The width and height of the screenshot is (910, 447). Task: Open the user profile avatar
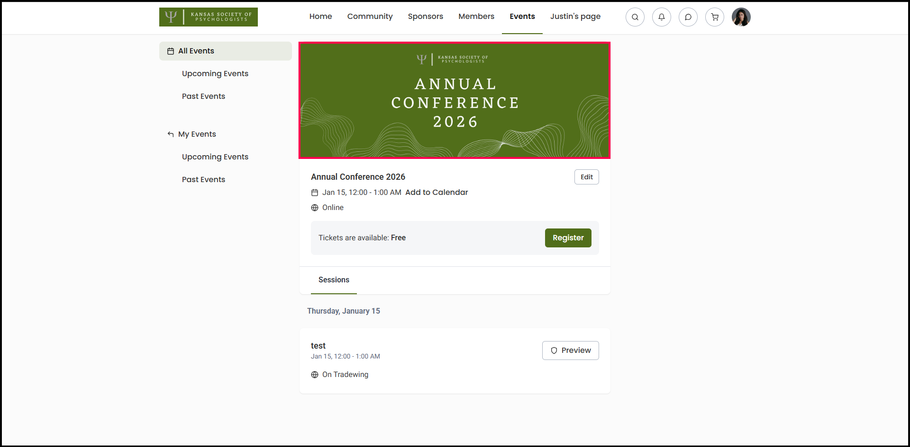point(741,17)
